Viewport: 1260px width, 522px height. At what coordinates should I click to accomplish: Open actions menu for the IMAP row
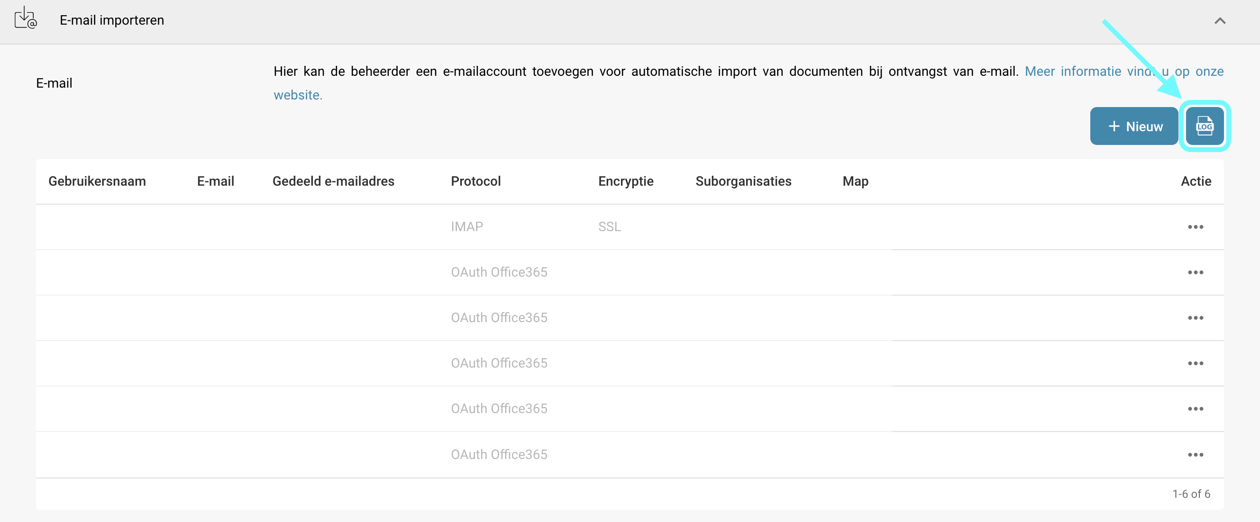pyautogui.click(x=1195, y=227)
